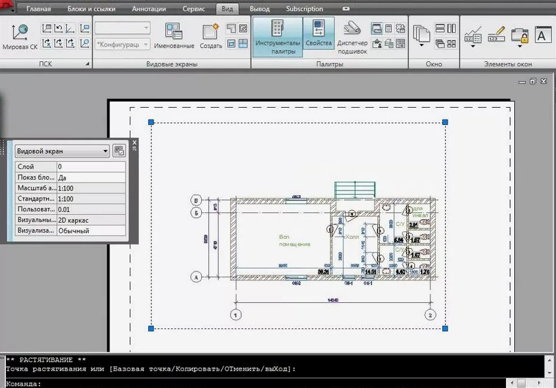Open Диспетчер подшивок sheet set manager
Screen dimensions: 556x388
352,37
